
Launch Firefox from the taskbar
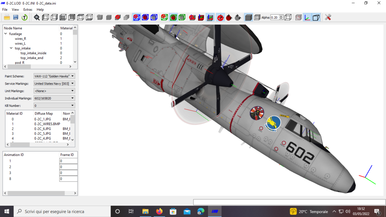click(x=159, y=211)
